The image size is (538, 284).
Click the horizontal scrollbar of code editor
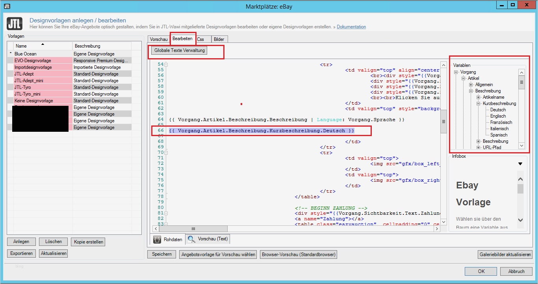pos(193,229)
